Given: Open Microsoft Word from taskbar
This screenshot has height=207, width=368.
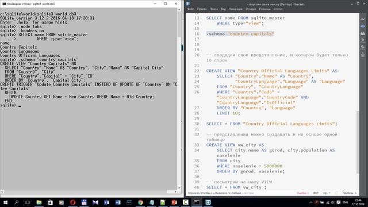Looking at the screenshot, I should point(118,202).
